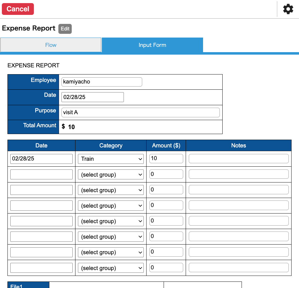Click the Employee field containing kamiyacho

[x=102, y=82]
